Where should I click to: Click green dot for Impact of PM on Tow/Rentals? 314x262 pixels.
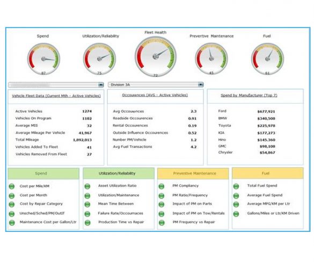click(x=162, y=214)
